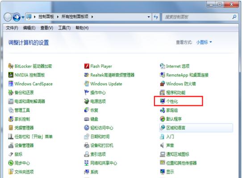Open the 设备管理器 icon

(11, 145)
